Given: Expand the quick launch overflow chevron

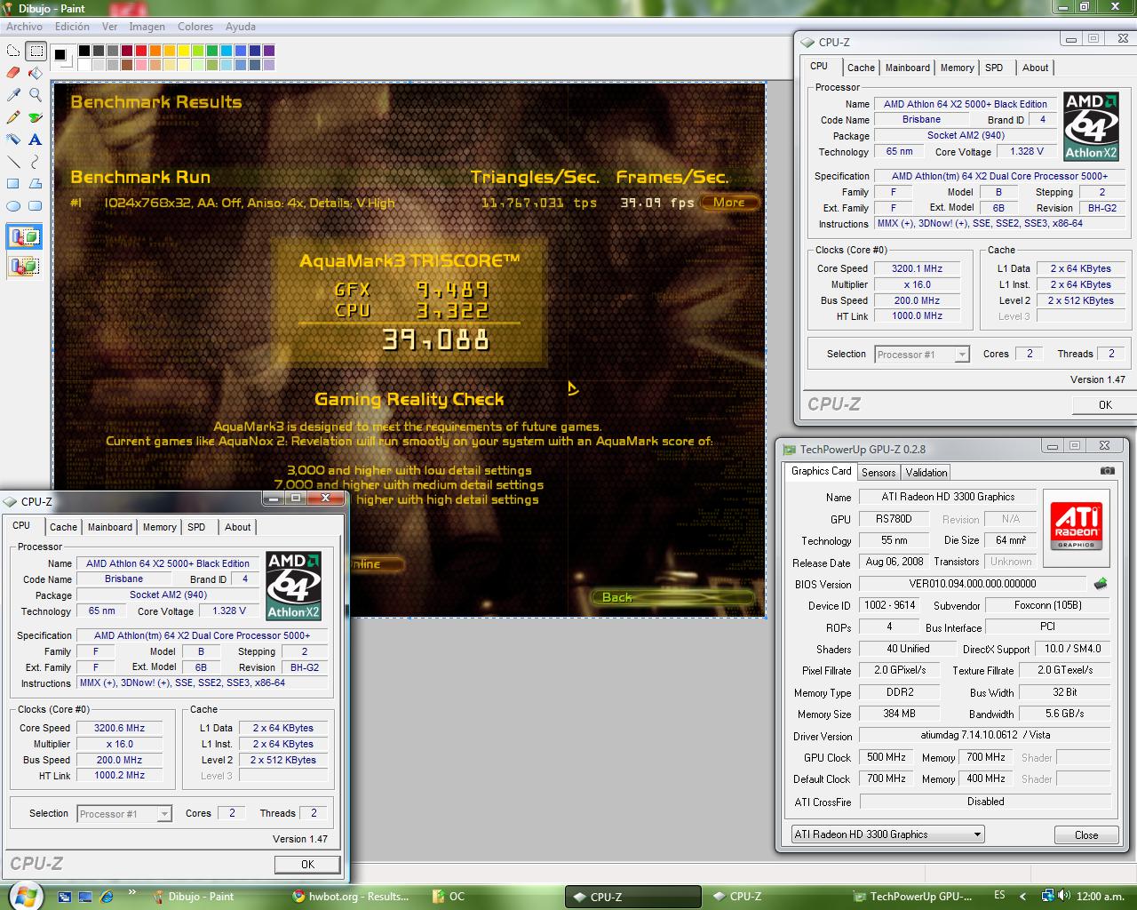Looking at the screenshot, I should 132,892.
